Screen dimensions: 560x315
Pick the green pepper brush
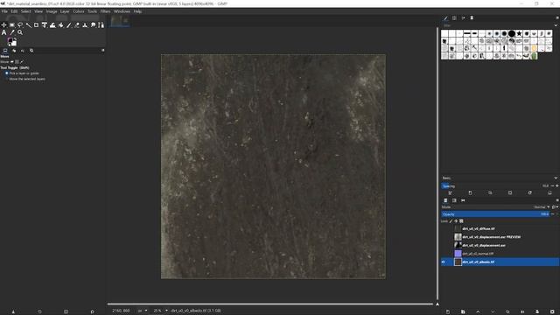coord(534,56)
